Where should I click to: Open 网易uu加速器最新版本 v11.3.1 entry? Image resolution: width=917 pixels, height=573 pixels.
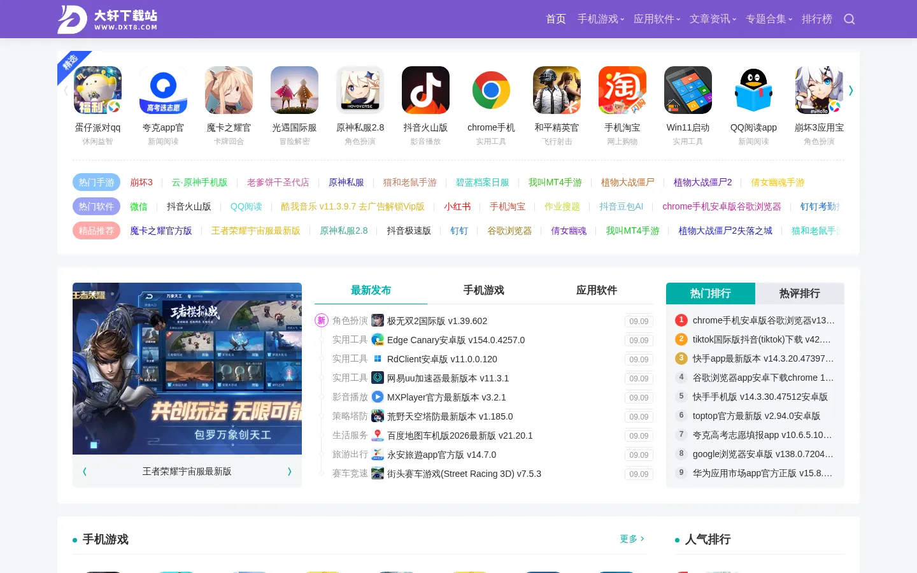click(x=448, y=378)
